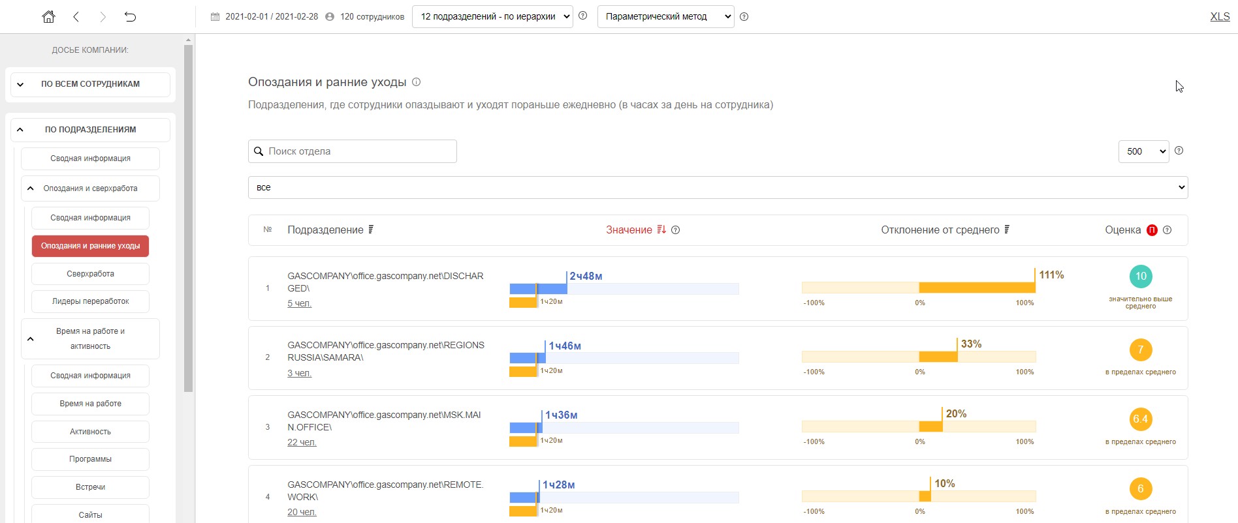The width and height of the screenshot is (1238, 523).
Task: Click info icon next to page title
Action: point(417,82)
